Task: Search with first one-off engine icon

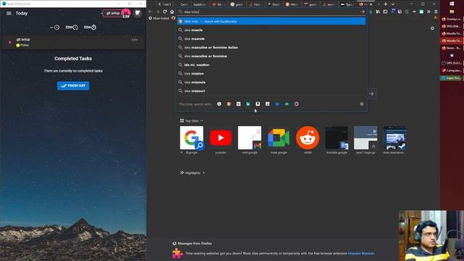Action: [219, 104]
